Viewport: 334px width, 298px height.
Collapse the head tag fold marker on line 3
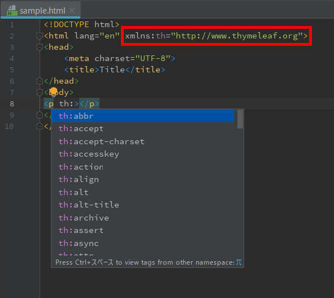pos(40,47)
